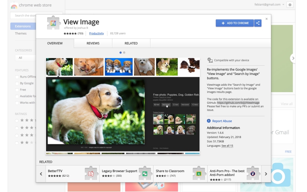This screenshot has width=307, height=192.
Task: Select the second screenshot carousel dot
Action: [x=124, y=53]
